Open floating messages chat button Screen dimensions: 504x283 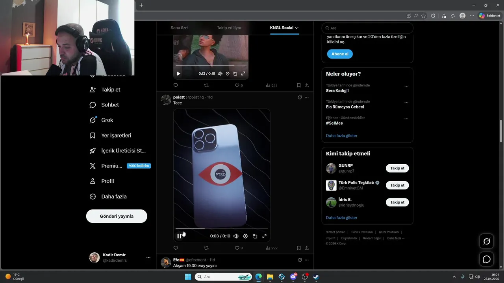[487, 259]
